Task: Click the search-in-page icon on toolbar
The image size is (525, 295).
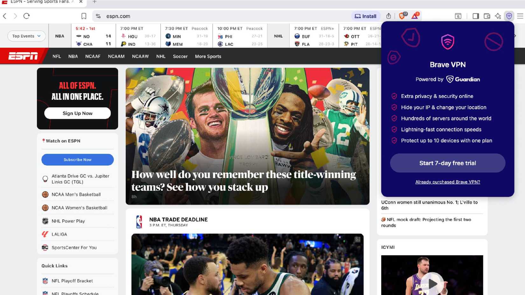Action: coord(458,16)
